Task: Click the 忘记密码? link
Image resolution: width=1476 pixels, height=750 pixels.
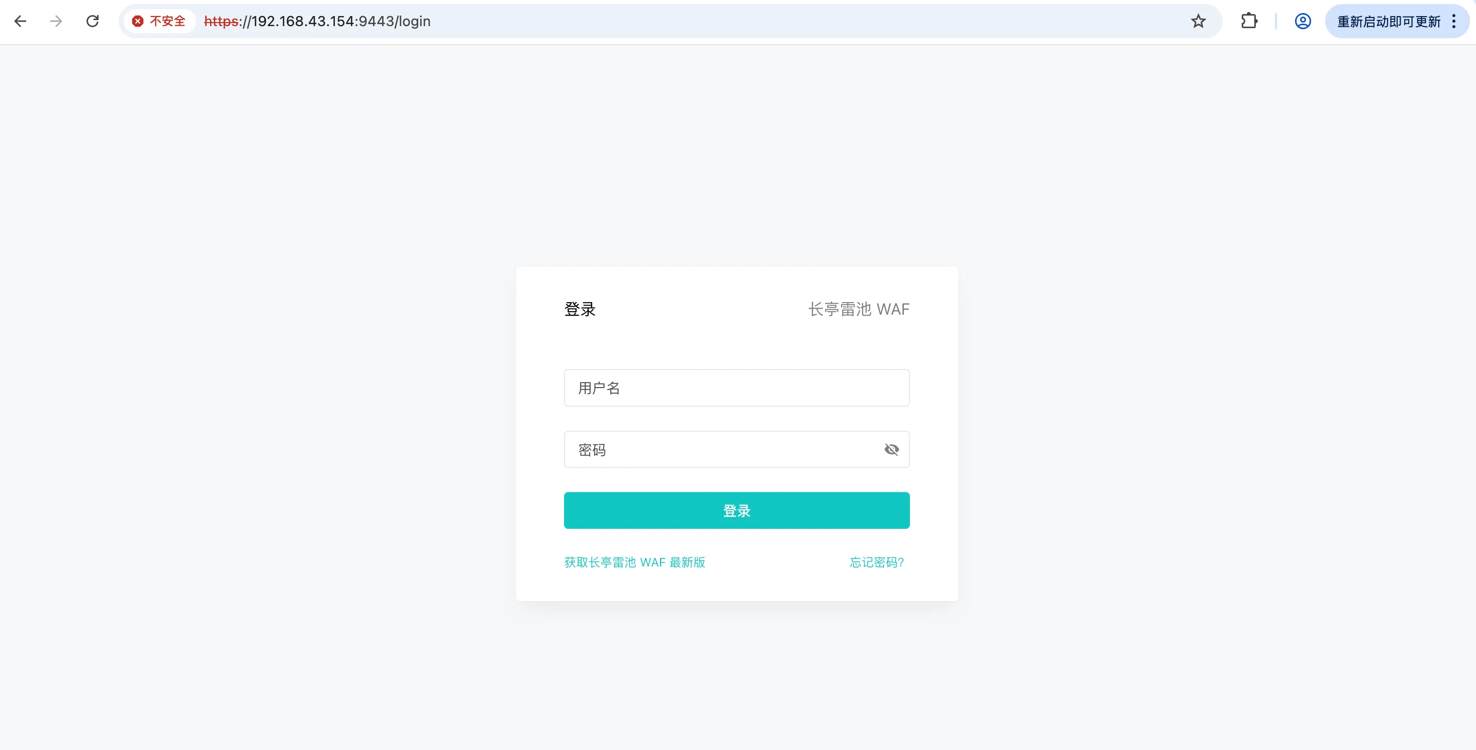Action: point(876,562)
